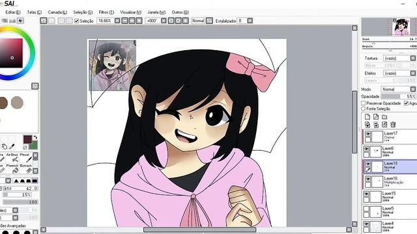
Task: Select the Borracha eraser tool
Action: point(26,168)
